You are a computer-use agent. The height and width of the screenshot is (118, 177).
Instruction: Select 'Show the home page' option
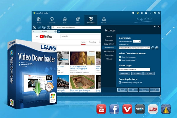(x=120, y=57)
